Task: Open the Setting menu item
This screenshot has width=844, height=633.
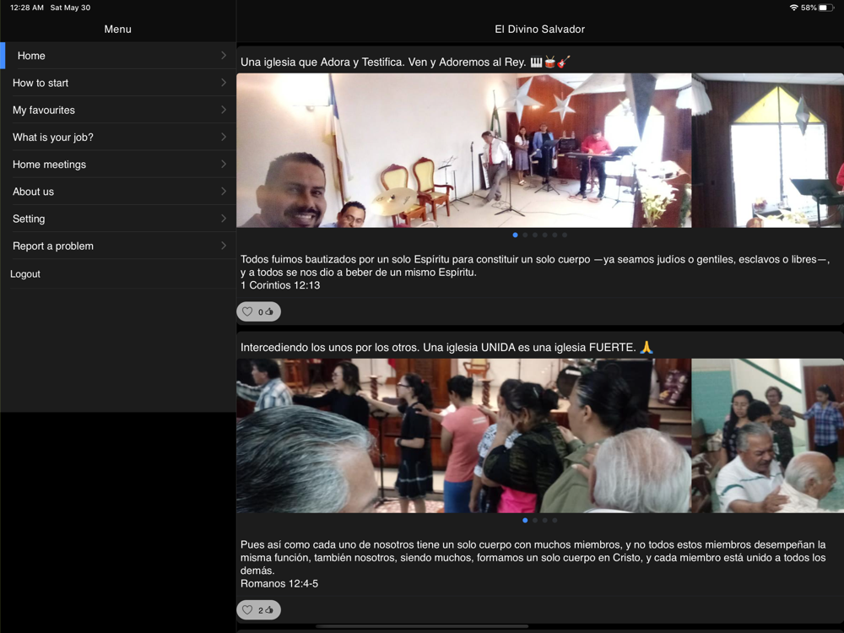Action: click(x=118, y=219)
